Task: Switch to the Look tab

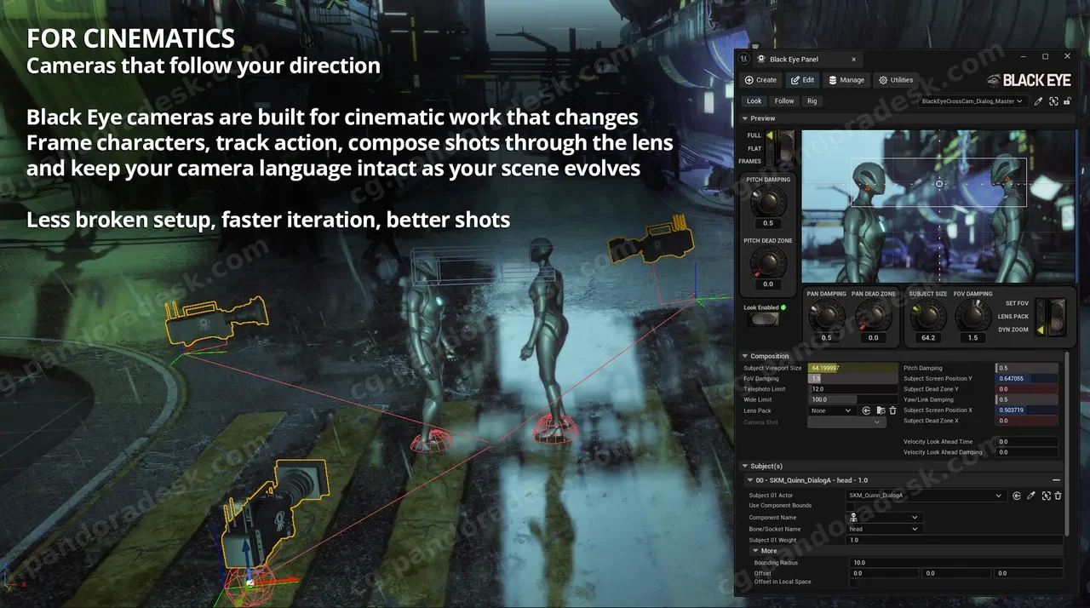Action: click(754, 101)
